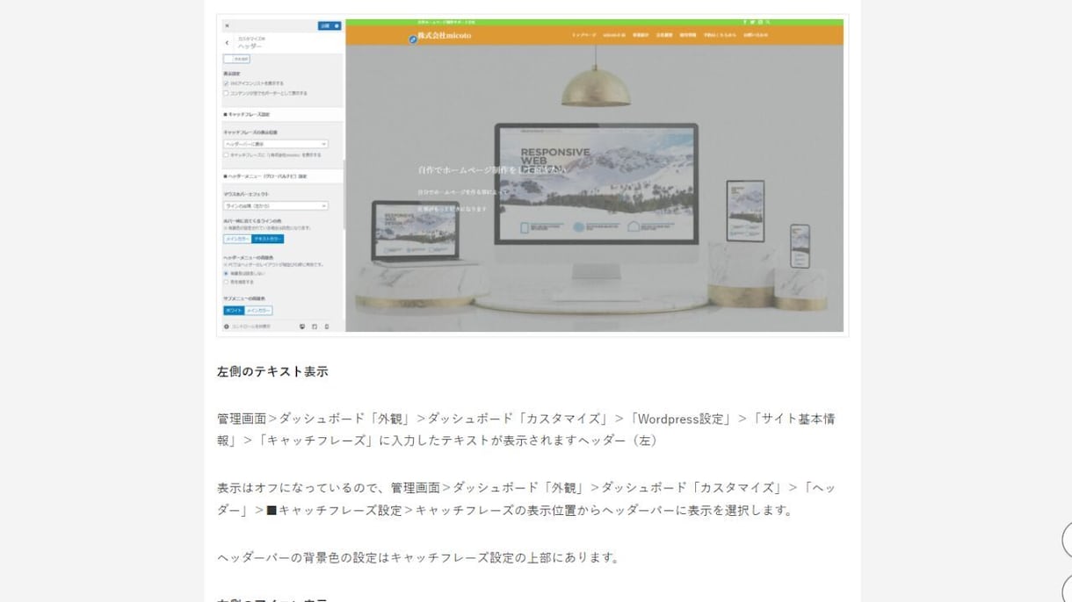This screenshot has height=602, width=1072.
Task: Switch to the mobile preview icon
Action: tap(327, 326)
